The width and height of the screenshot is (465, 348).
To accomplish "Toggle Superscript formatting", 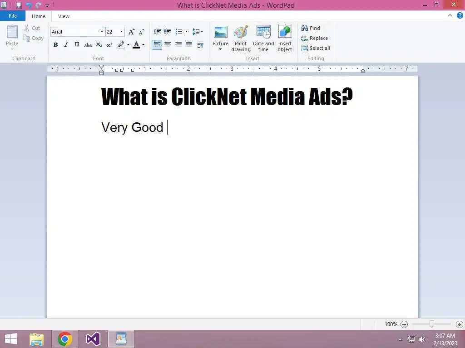I will click(x=109, y=45).
